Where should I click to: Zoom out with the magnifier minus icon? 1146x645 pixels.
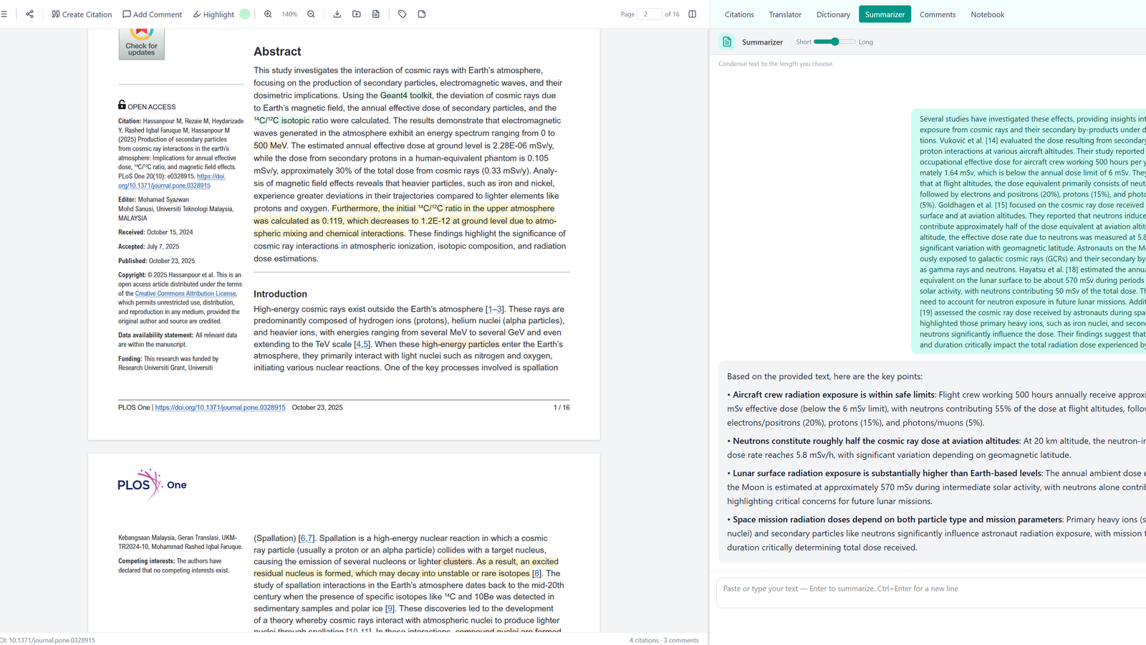click(x=311, y=14)
